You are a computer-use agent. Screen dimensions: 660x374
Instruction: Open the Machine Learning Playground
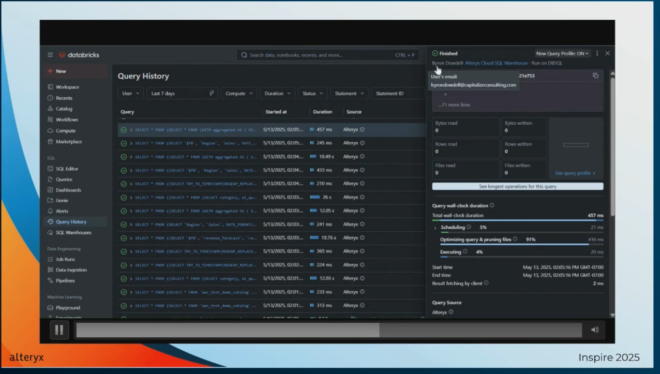coord(68,308)
